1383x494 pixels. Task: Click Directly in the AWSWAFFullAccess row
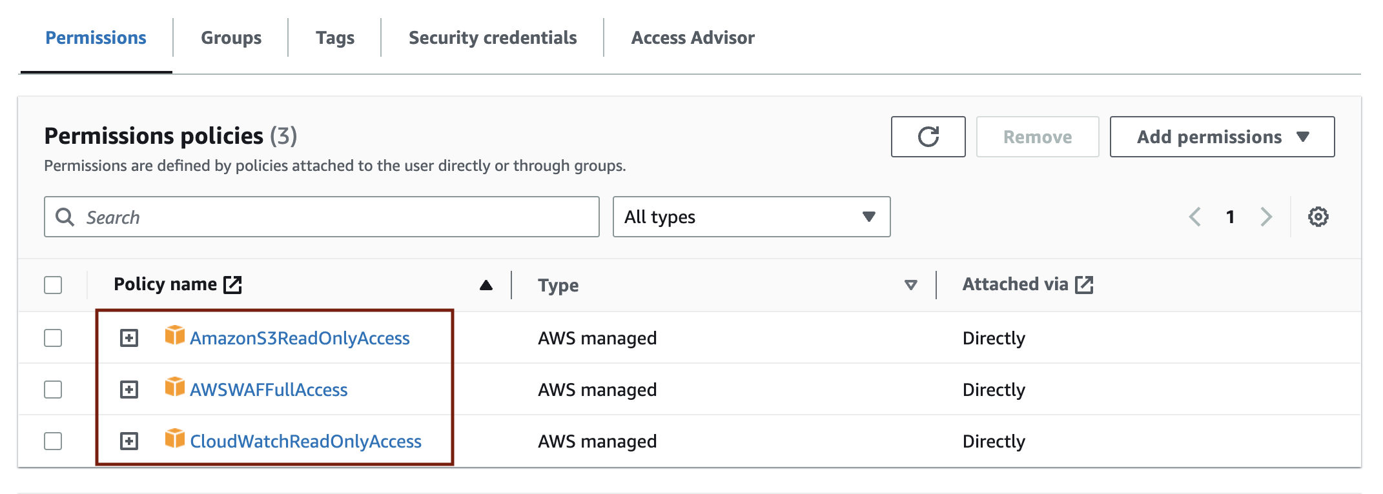[x=994, y=390]
